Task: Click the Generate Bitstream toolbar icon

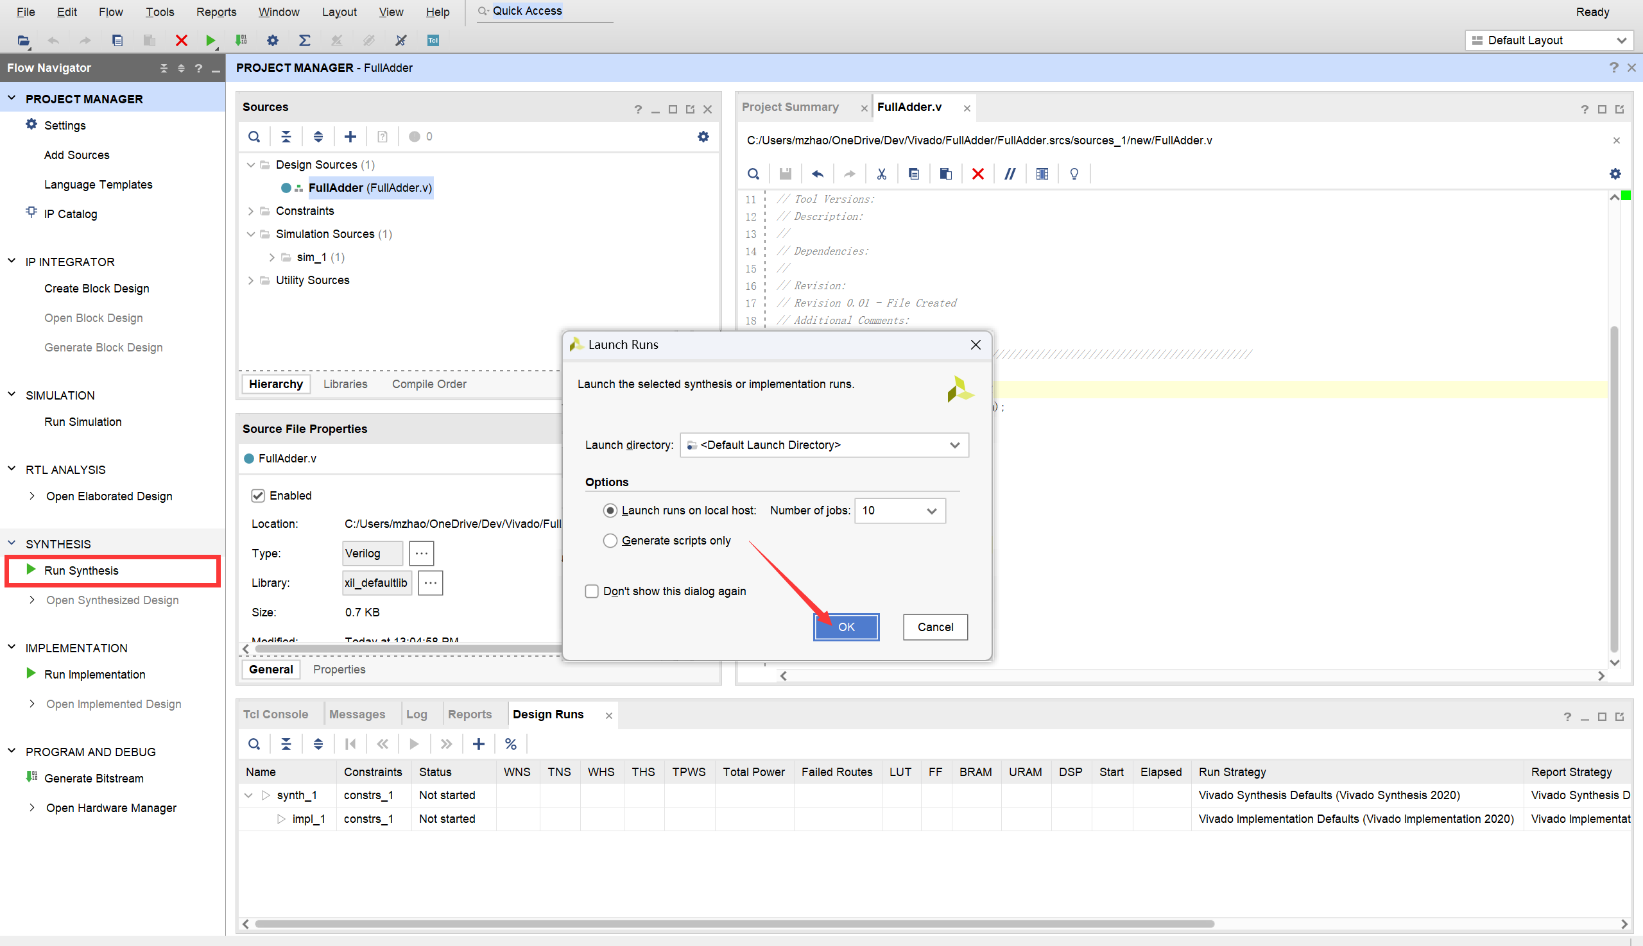Action: click(241, 40)
